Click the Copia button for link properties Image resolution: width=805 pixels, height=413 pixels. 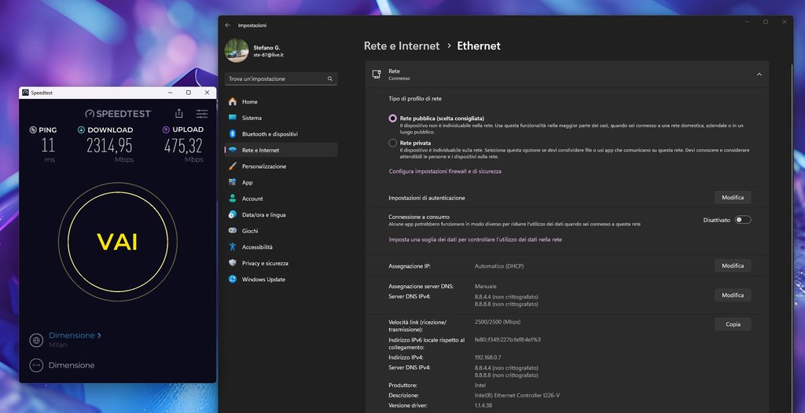(x=733, y=324)
